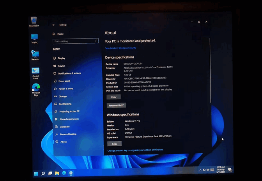Open Focus assist settings
The image size is (262, 181).
coord(62,81)
